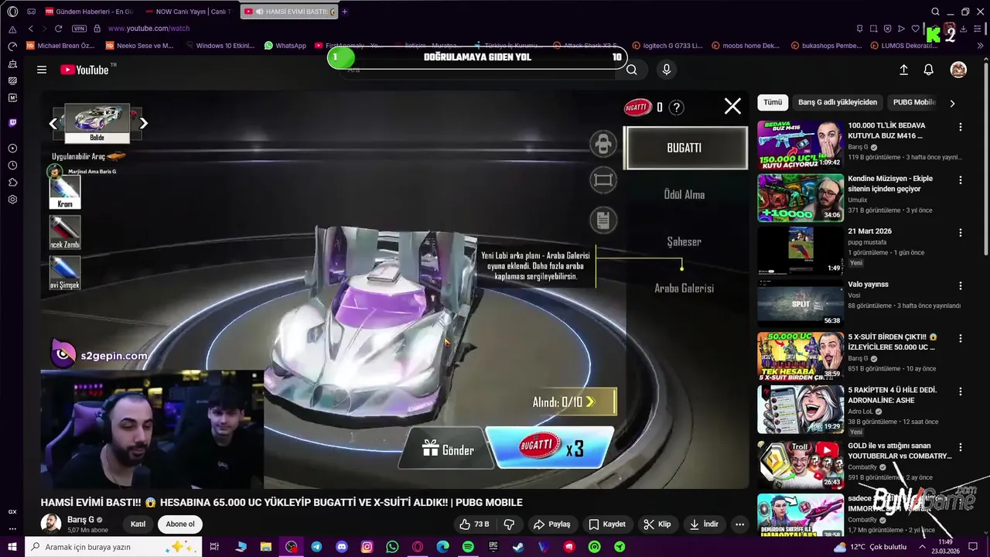
Task: Open options for Valo yayınss video
Action: pos(961,286)
